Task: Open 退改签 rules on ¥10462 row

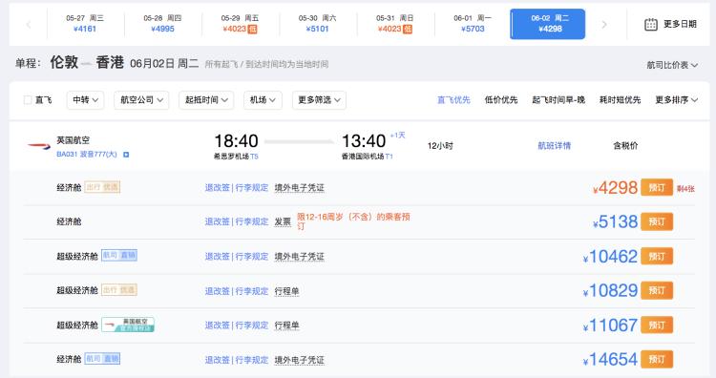Action: [x=218, y=257]
